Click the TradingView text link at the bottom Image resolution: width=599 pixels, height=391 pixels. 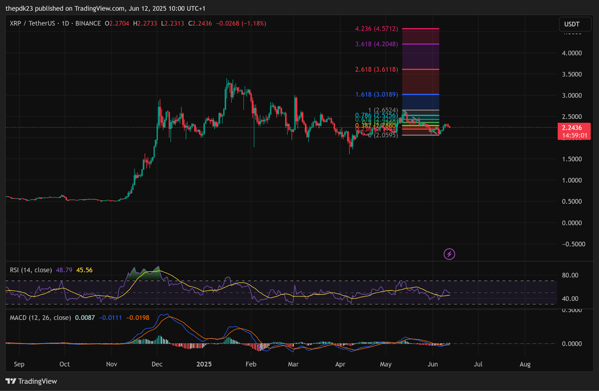click(x=37, y=381)
